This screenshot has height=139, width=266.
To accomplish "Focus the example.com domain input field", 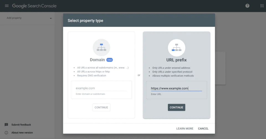I will [101, 88].
